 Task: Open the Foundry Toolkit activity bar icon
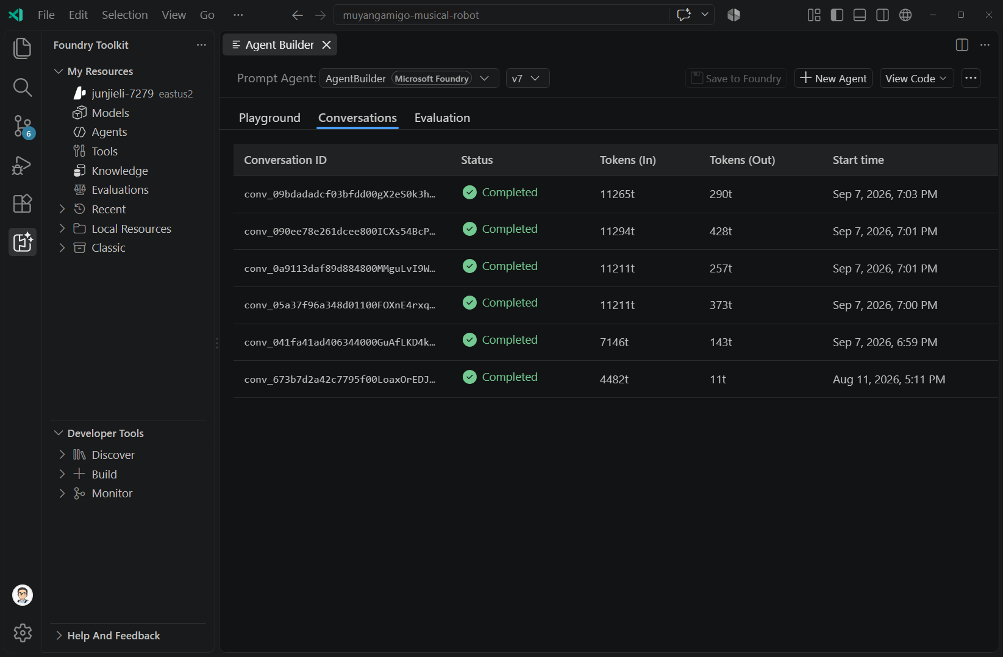[x=23, y=242]
